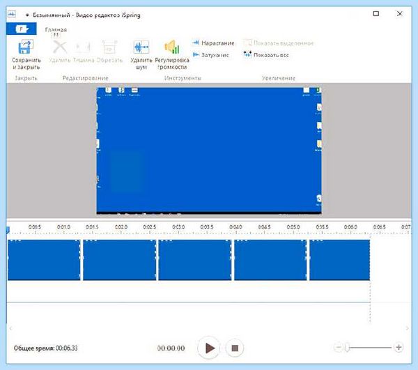418x370 pixels.
Task: Apply the Fade Out (Затухание) effect
Action: click(210, 55)
